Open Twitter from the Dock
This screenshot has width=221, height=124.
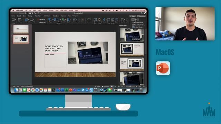click(x=83, y=90)
